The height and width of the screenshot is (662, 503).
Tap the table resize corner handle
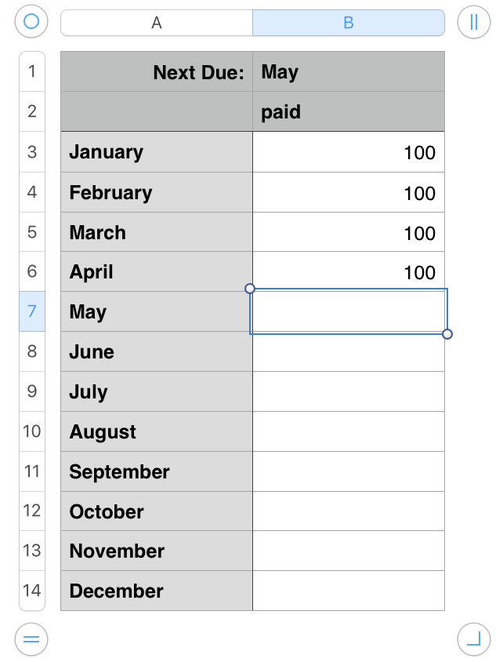coord(473,639)
